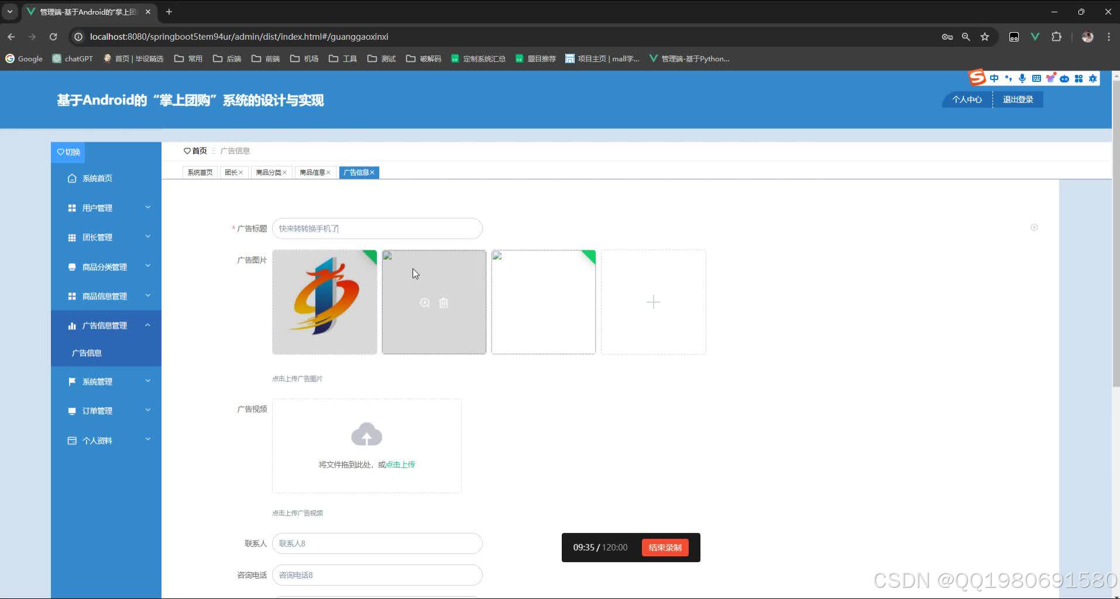Open Chrome three-dot menu
The image size is (1120, 599).
pos(1108,36)
